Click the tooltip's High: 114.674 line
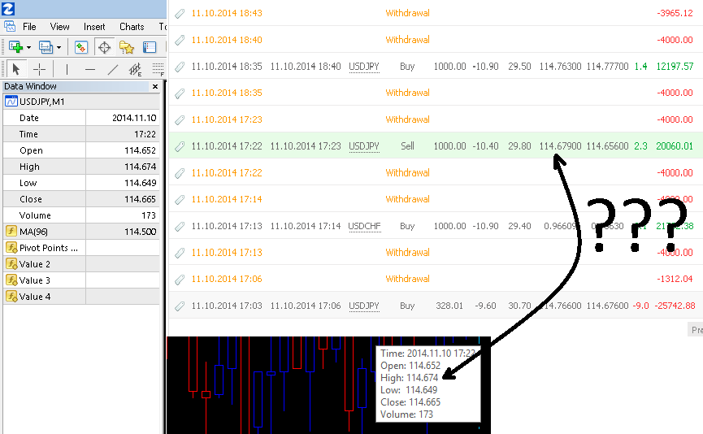The height and width of the screenshot is (434, 703). tap(409, 378)
